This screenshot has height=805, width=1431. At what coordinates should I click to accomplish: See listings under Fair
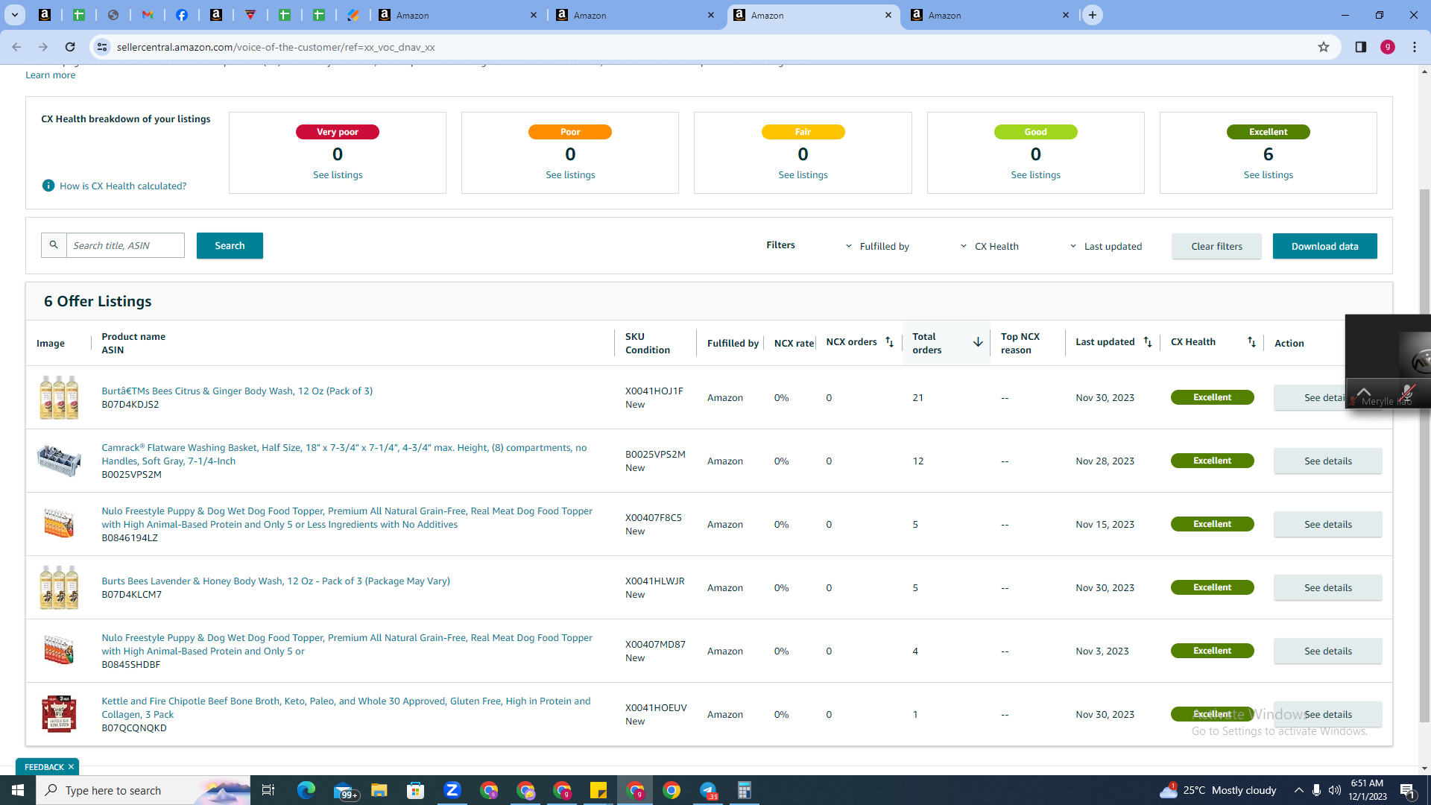coord(803,174)
